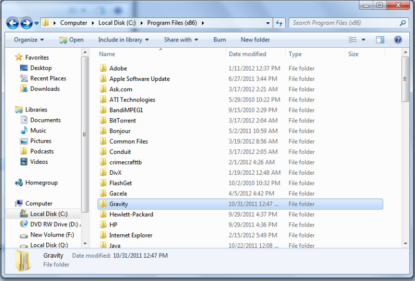Click the file list vertical scrollbar thumb
Viewport: 415px width, 281px height.
click(x=405, y=79)
